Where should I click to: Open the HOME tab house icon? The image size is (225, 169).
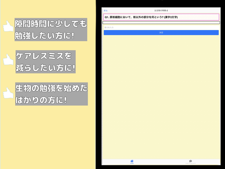[132, 162]
